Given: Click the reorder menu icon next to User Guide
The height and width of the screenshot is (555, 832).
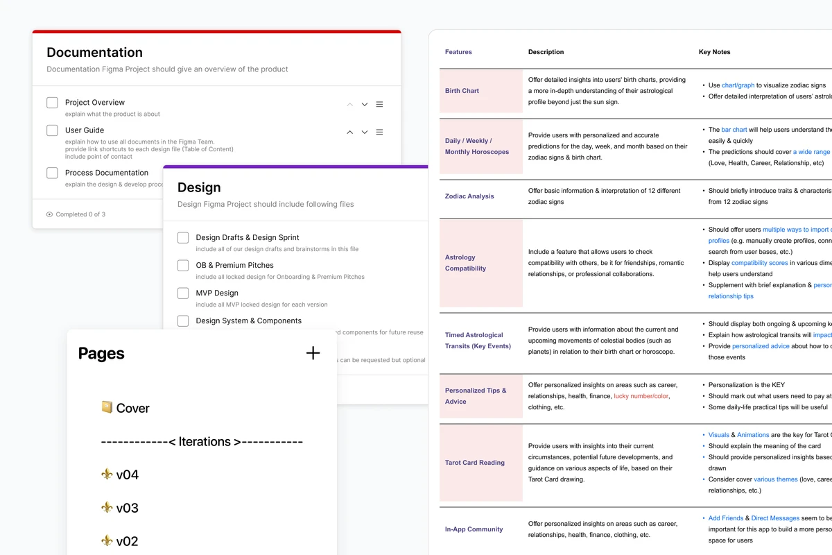Looking at the screenshot, I should pos(379,132).
